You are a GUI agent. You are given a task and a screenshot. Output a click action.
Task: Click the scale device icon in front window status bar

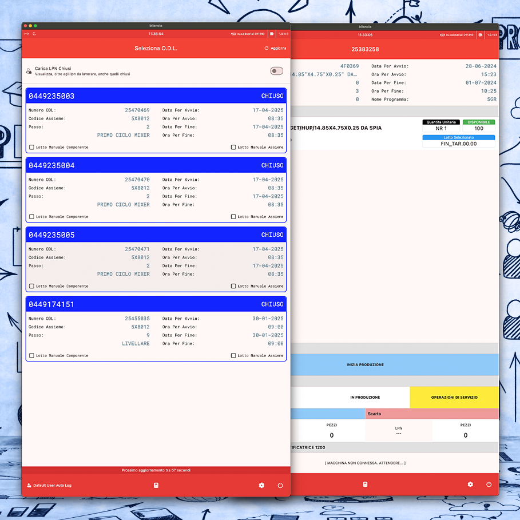[x=272, y=34]
